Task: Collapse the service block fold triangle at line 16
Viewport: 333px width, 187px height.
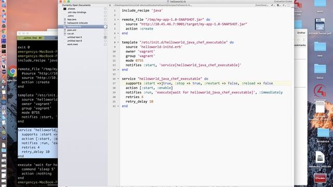Action: click(118, 78)
